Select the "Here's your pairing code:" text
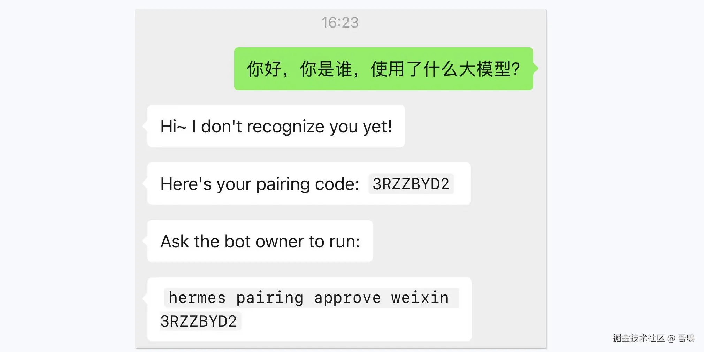The height and width of the screenshot is (352, 704). (260, 184)
